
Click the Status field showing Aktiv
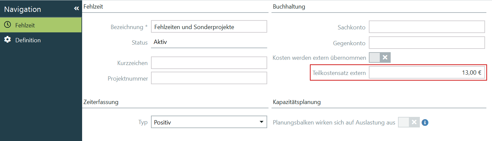pyautogui.click(x=209, y=42)
